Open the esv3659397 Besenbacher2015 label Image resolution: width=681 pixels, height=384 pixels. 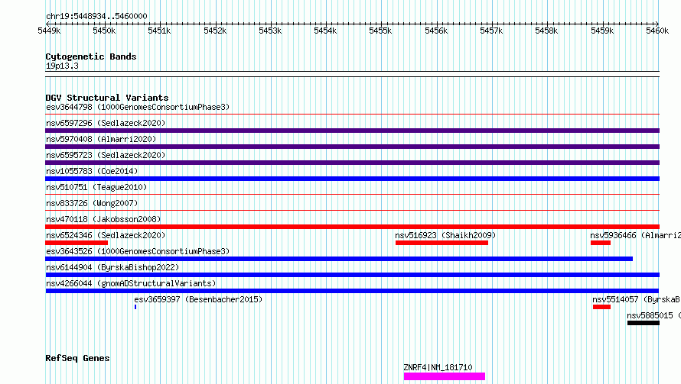[198, 299]
